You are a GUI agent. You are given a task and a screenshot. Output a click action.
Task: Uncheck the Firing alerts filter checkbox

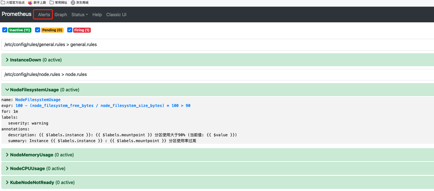point(69,30)
